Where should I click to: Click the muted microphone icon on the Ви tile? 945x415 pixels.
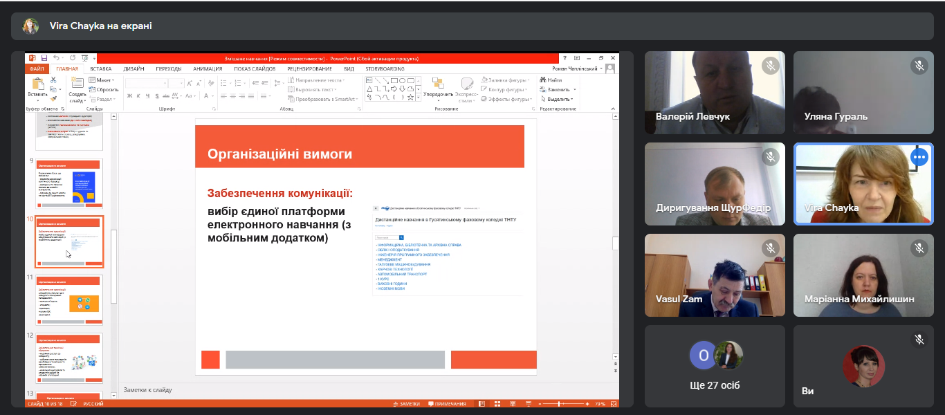(919, 340)
